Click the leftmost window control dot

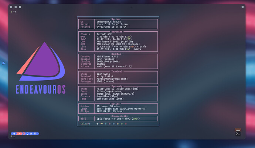coord(12,7)
